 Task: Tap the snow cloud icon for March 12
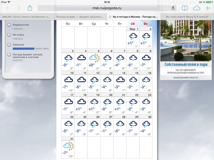[x=94, y=80]
